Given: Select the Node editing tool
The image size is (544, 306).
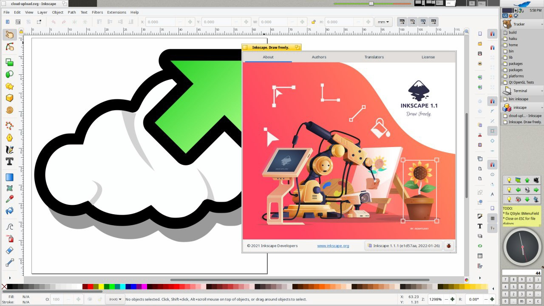Looking at the screenshot, I should (x=9, y=47).
